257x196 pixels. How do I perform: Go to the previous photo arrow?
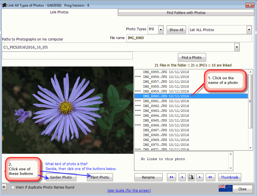pyautogui.click(x=182, y=177)
